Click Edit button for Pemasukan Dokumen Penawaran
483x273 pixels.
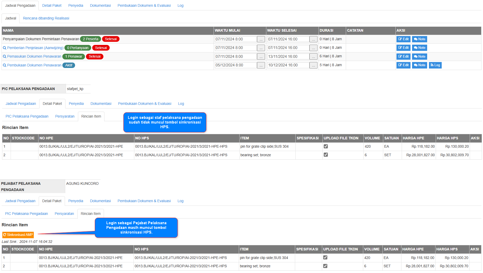tap(403, 57)
